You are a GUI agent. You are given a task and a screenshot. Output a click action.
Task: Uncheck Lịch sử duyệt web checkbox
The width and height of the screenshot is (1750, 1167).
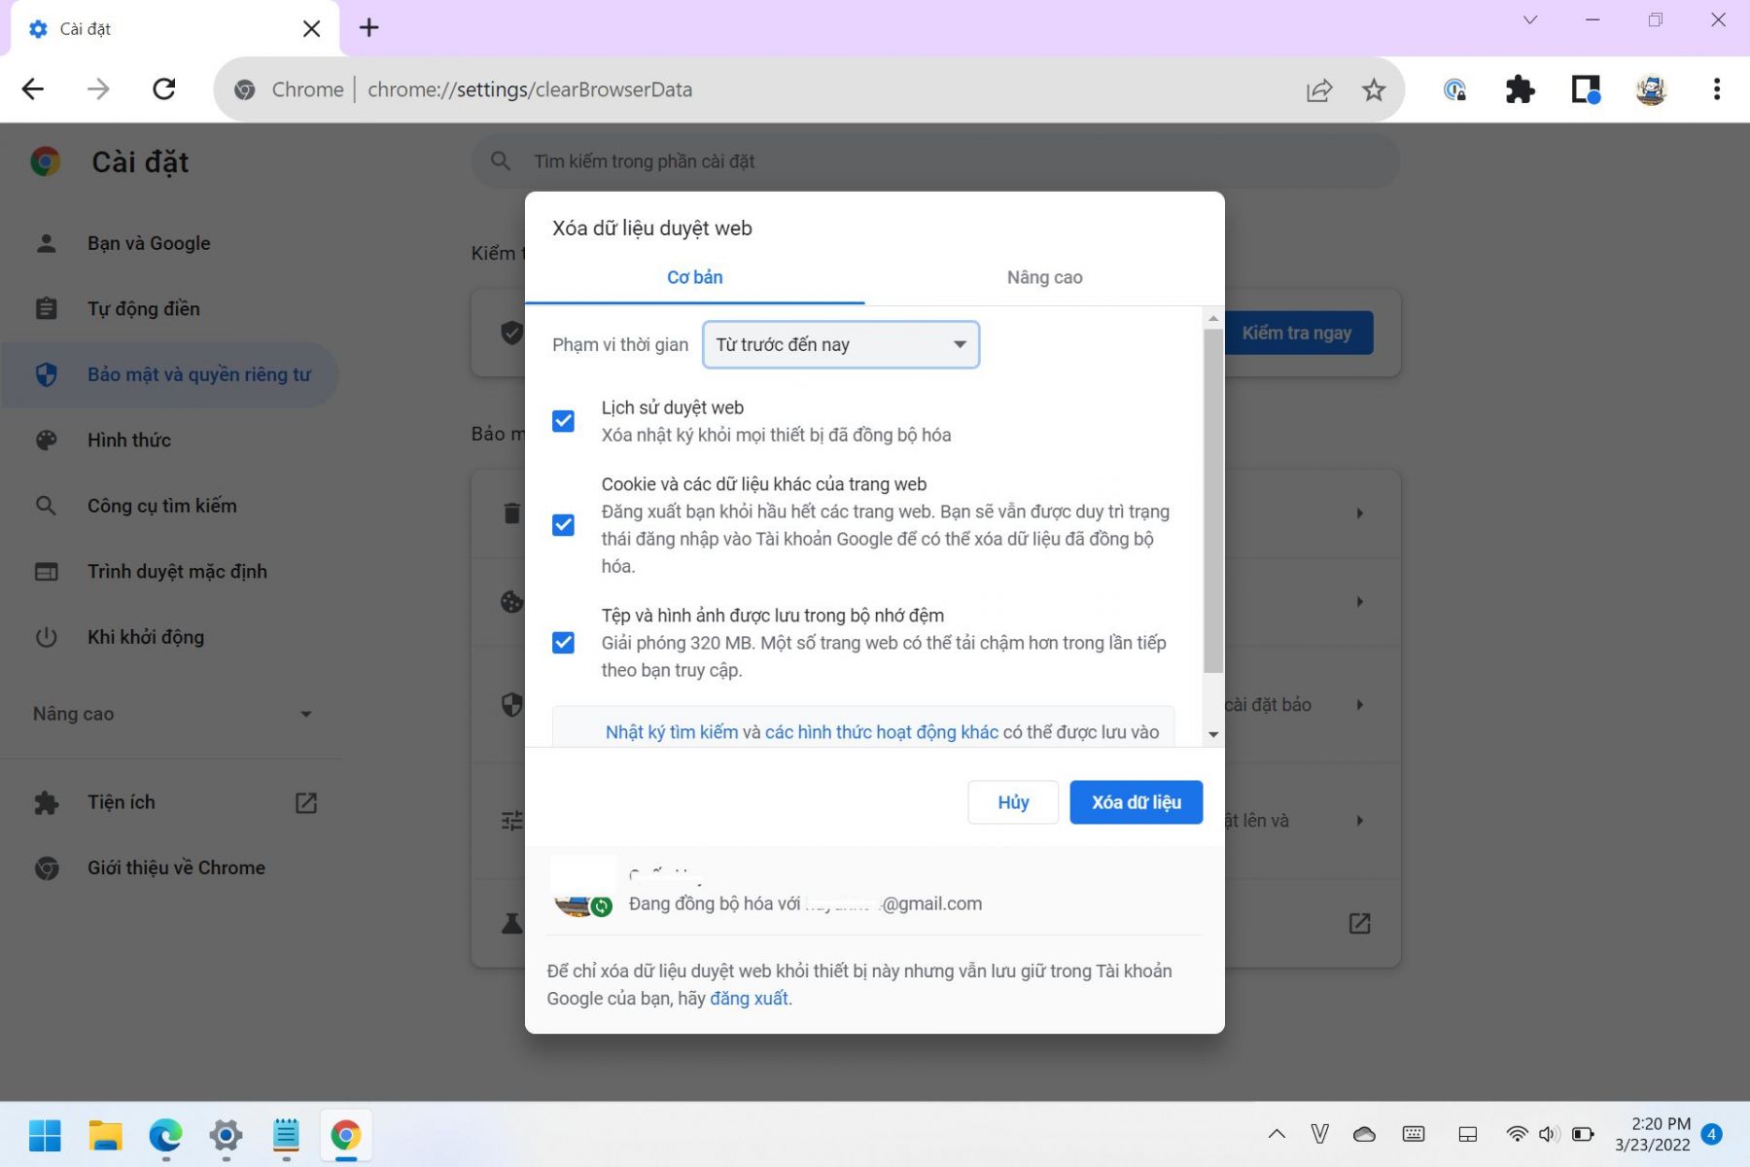coord(563,421)
